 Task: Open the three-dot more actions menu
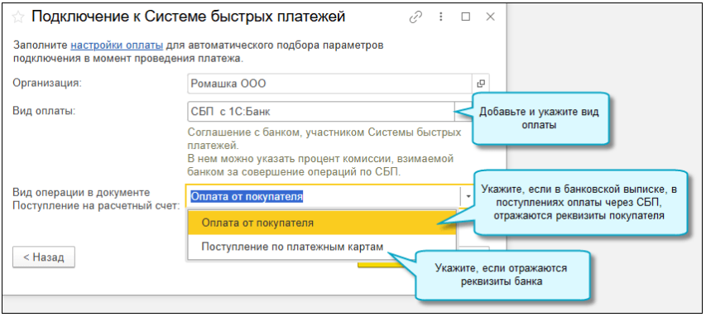[441, 17]
